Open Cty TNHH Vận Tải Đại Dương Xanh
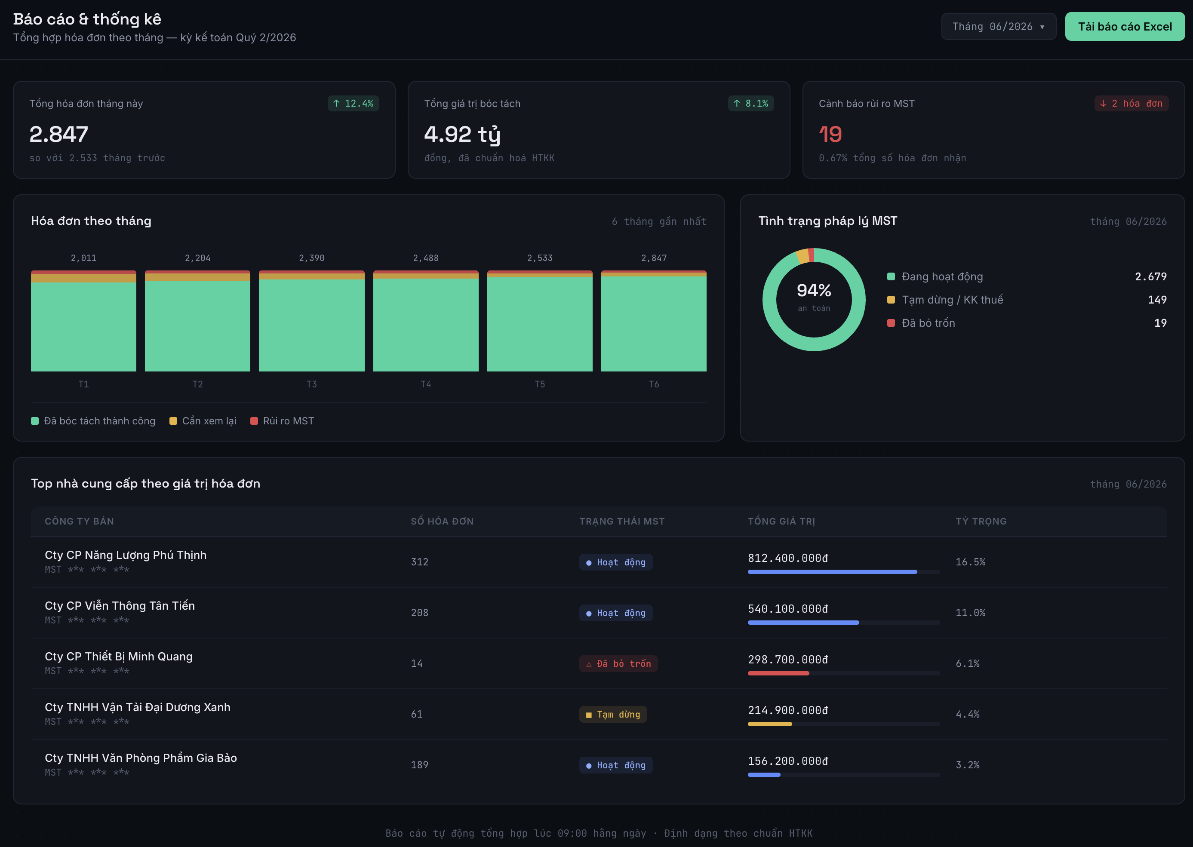Screen dimensions: 1193x847 pos(599,714)
